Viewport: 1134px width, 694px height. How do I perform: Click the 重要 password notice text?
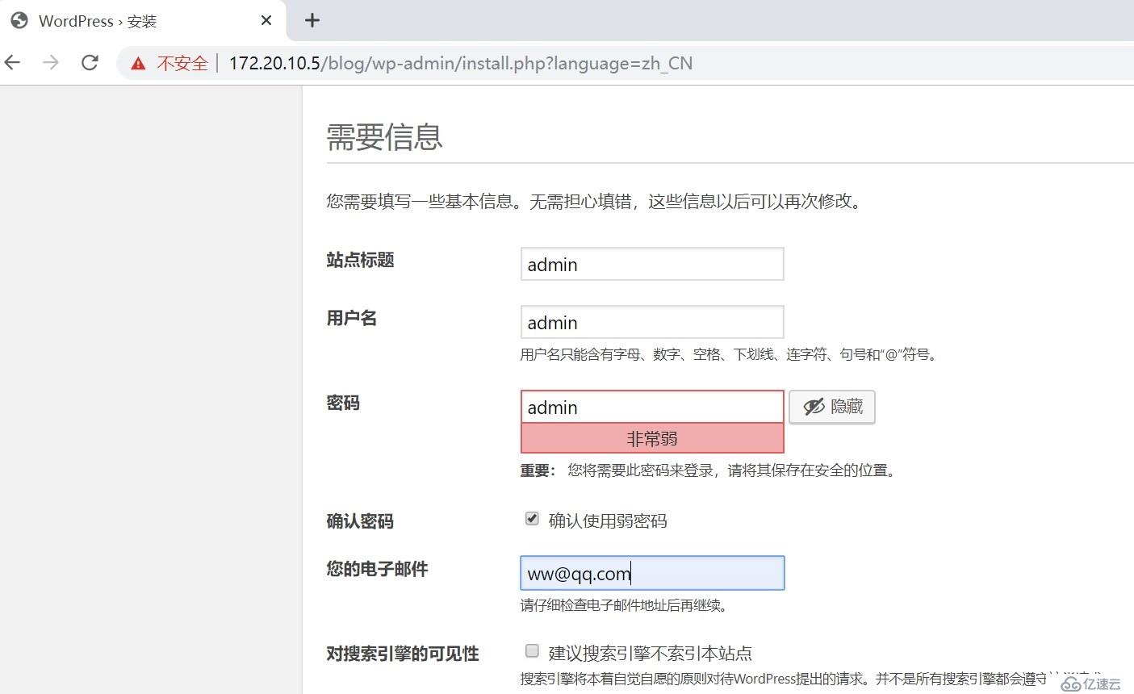pyautogui.click(x=710, y=470)
